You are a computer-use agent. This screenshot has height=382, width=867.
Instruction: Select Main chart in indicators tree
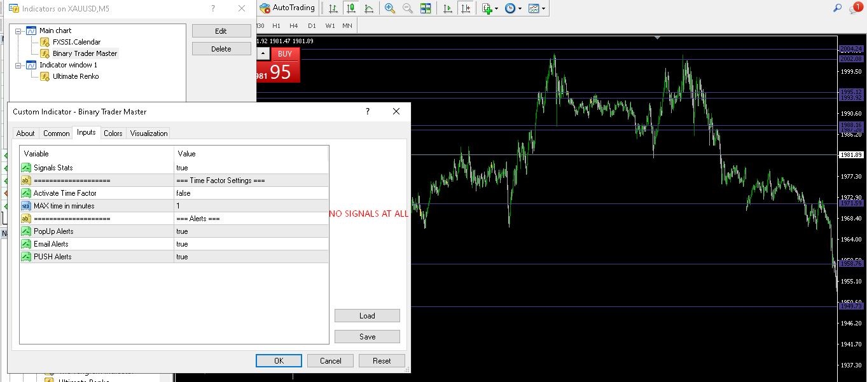(x=55, y=31)
